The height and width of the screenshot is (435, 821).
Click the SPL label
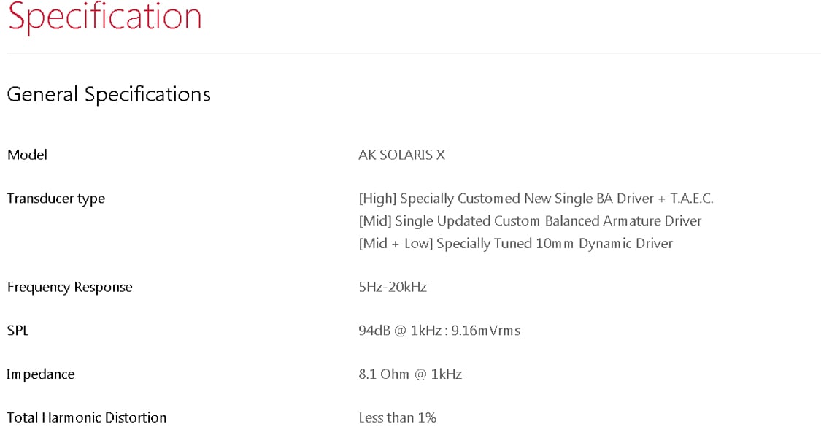18,331
